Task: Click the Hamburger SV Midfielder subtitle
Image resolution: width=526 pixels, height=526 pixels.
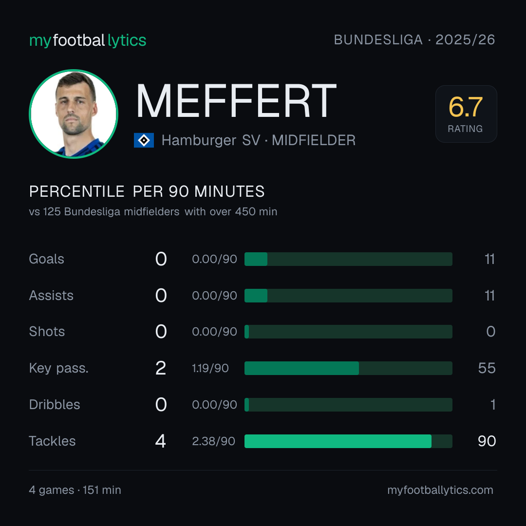Action: (x=258, y=140)
